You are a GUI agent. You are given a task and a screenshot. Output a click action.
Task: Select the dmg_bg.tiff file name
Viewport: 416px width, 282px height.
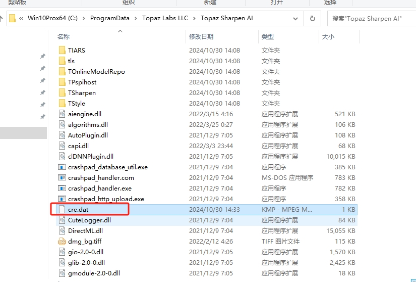point(85,242)
